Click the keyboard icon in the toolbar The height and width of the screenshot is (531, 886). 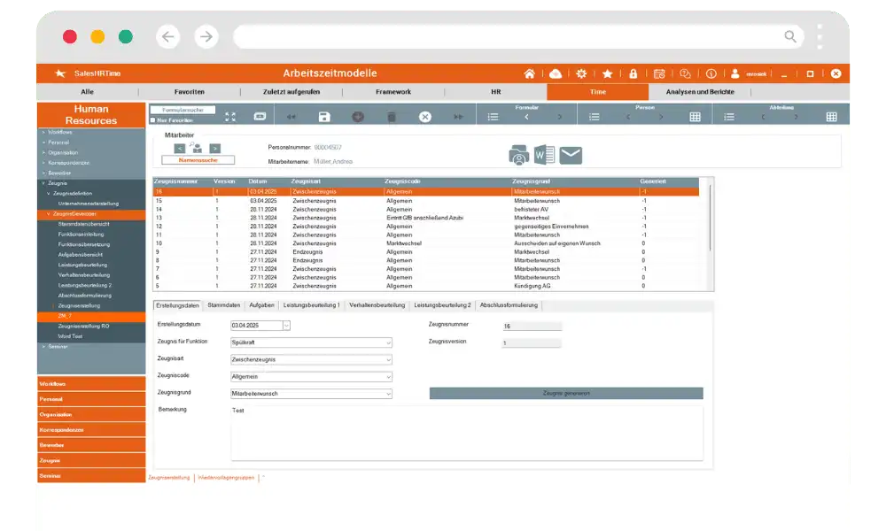(260, 116)
